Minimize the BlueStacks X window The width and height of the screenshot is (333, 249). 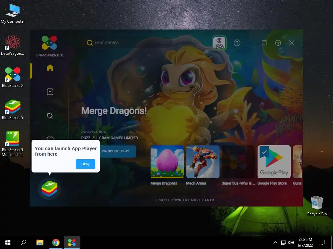251,43
